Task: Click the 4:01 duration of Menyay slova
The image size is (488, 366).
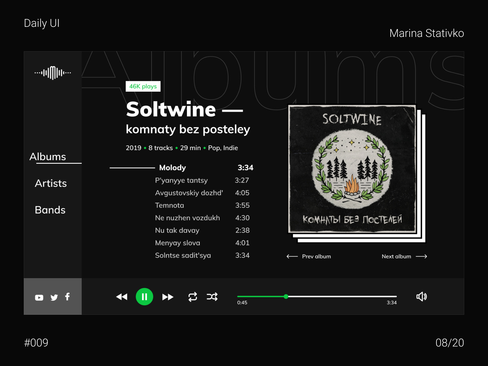Action: [242, 243]
